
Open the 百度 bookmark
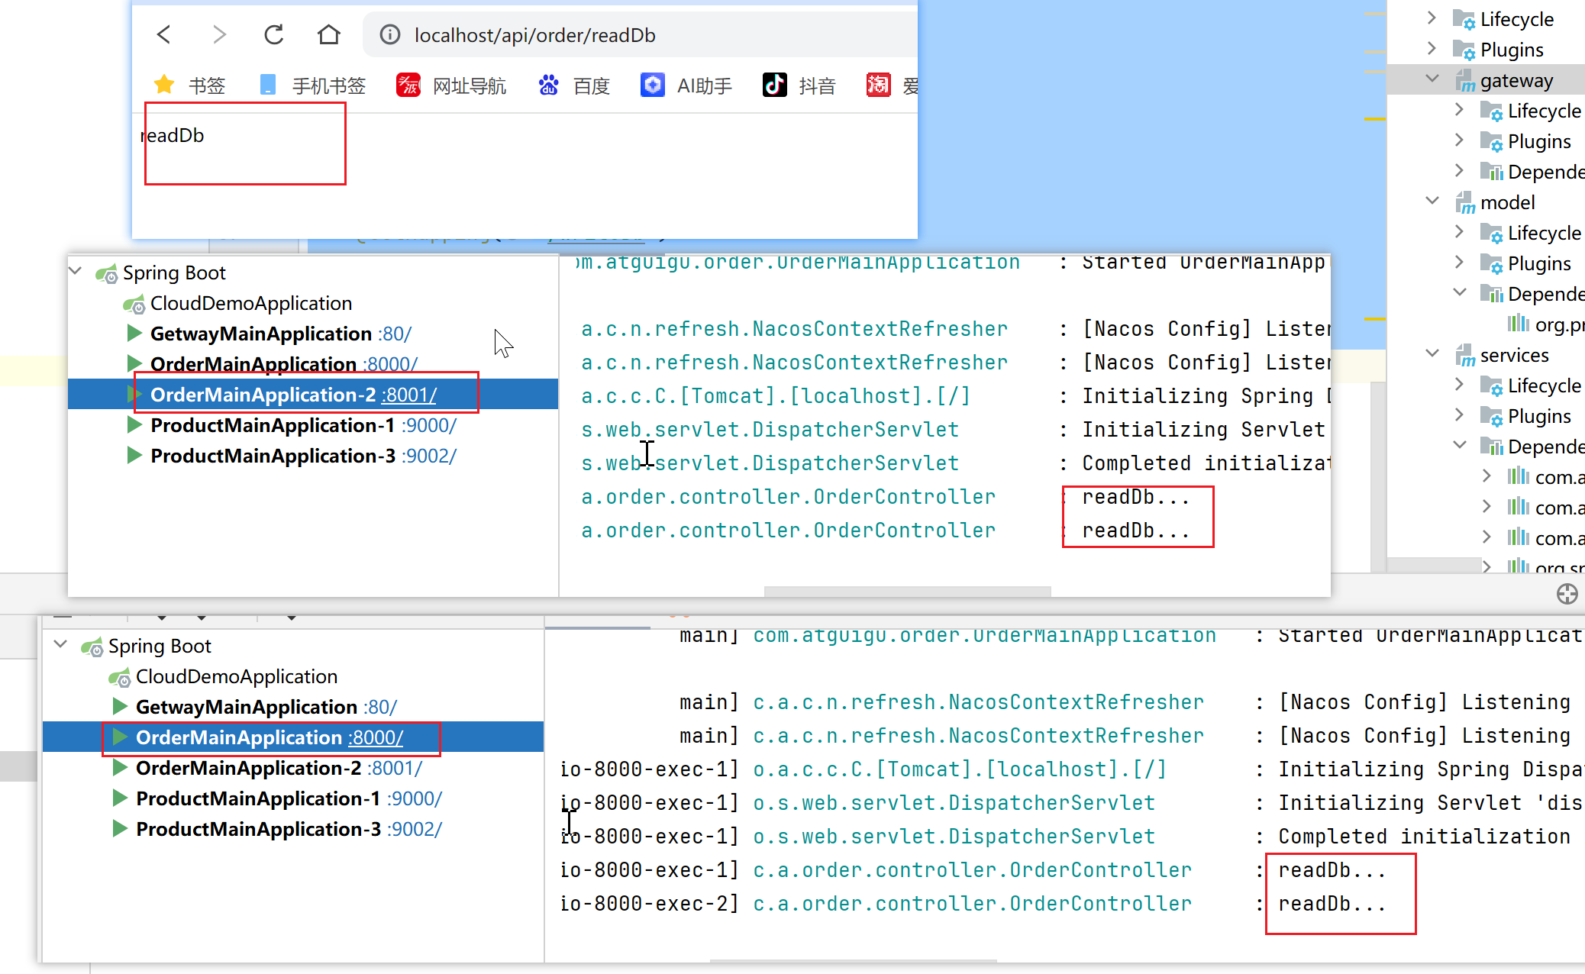[x=574, y=85]
